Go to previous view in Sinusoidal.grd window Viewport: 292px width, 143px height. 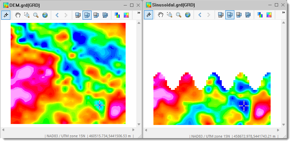point(200,15)
